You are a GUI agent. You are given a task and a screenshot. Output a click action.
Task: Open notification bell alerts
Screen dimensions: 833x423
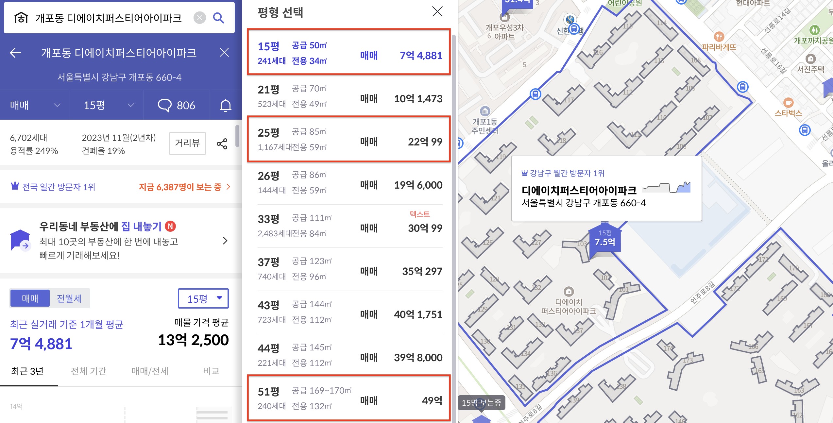point(225,105)
